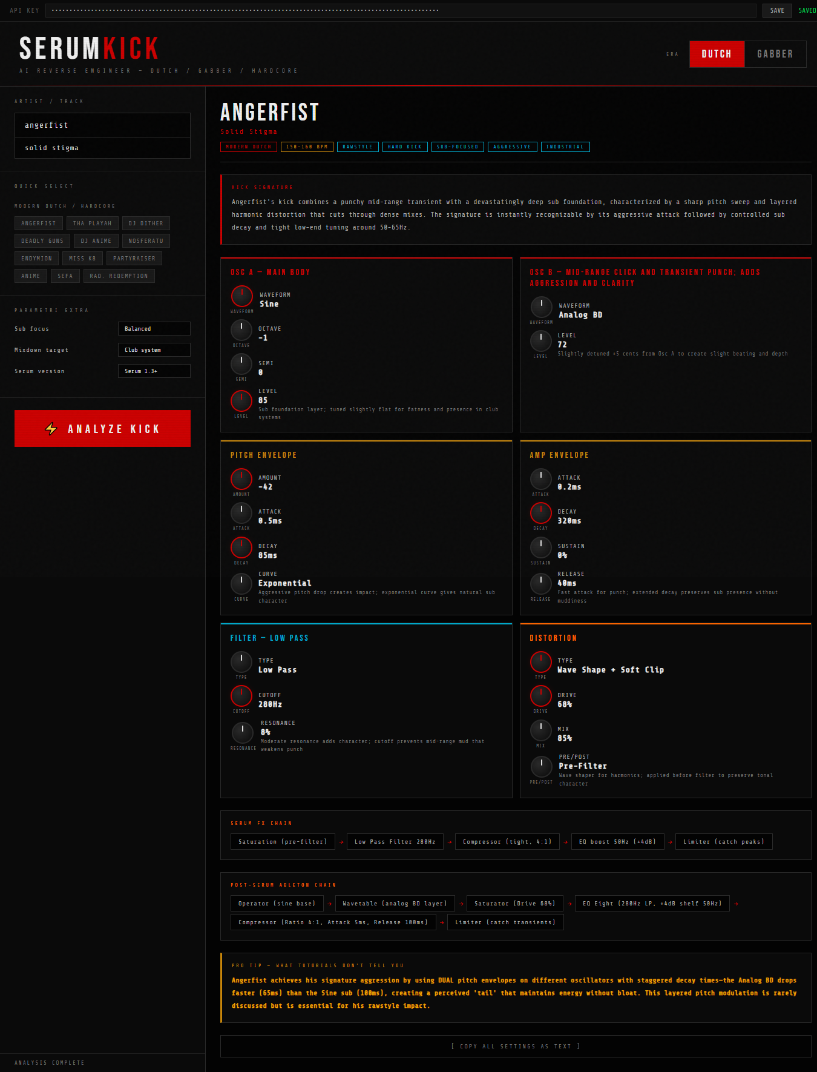Click Limiter (catch peaks) chain step
This screenshot has width=817, height=1072.
[x=724, y=842]
